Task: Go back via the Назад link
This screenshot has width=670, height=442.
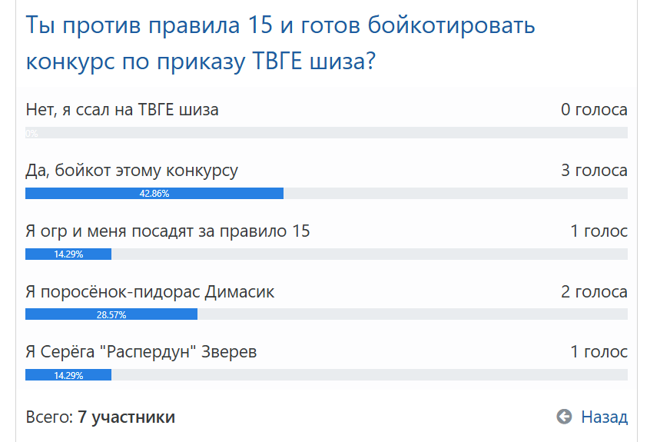Action: coord(604,417)
